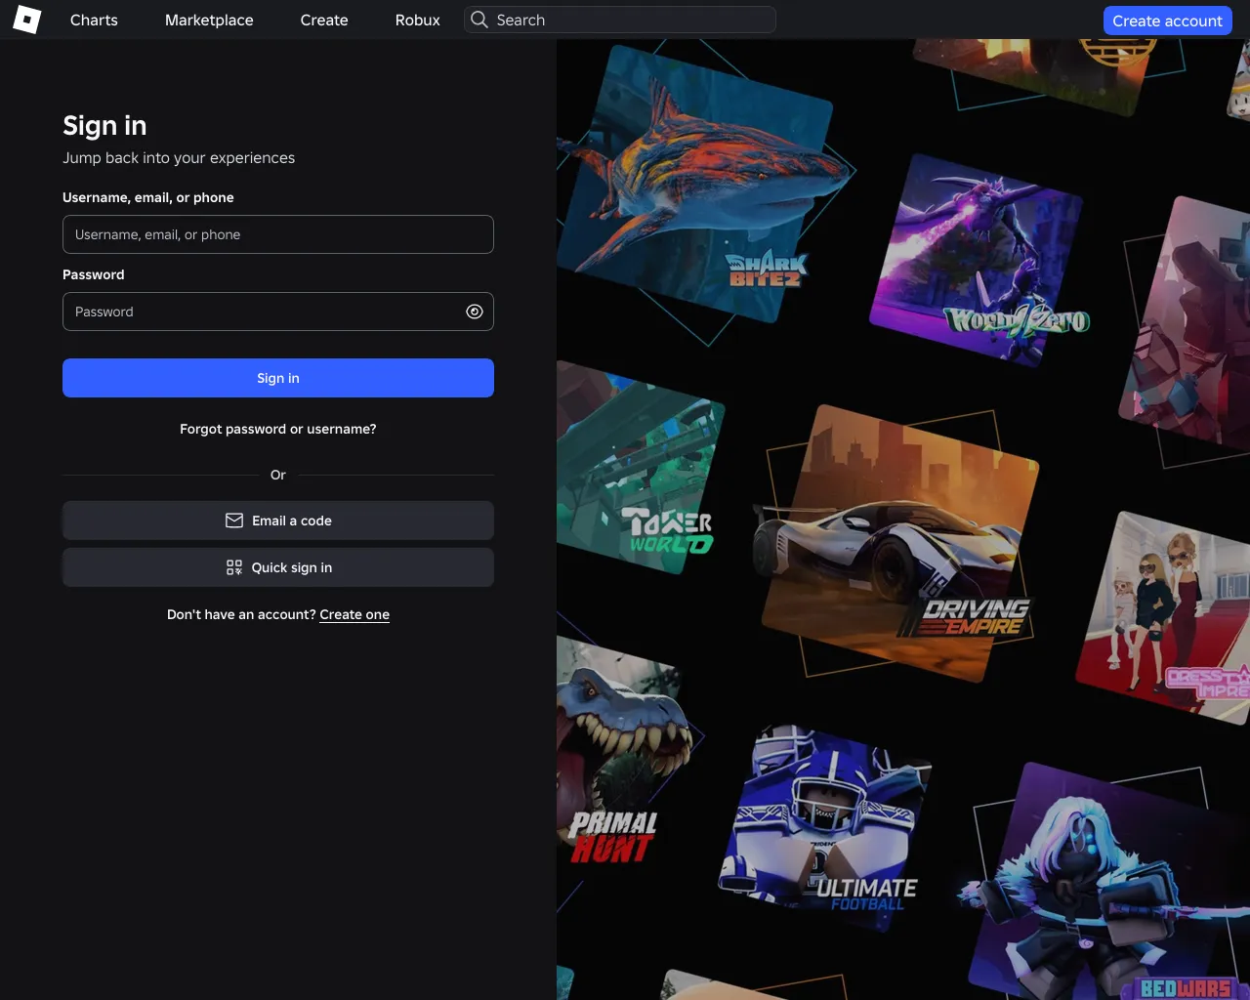Click the search magnifier icon

tap(479, 20)
